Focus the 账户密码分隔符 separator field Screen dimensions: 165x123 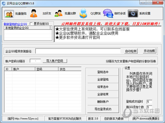tap(35, 61)
